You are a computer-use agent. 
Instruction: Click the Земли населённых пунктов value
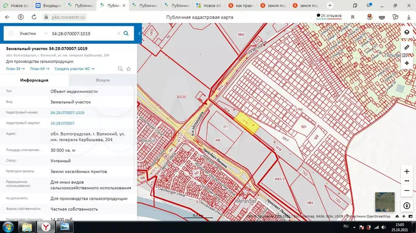(79, 171)
